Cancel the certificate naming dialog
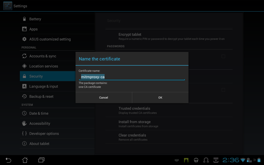This screenshot has width=264, height=165. 103,97
